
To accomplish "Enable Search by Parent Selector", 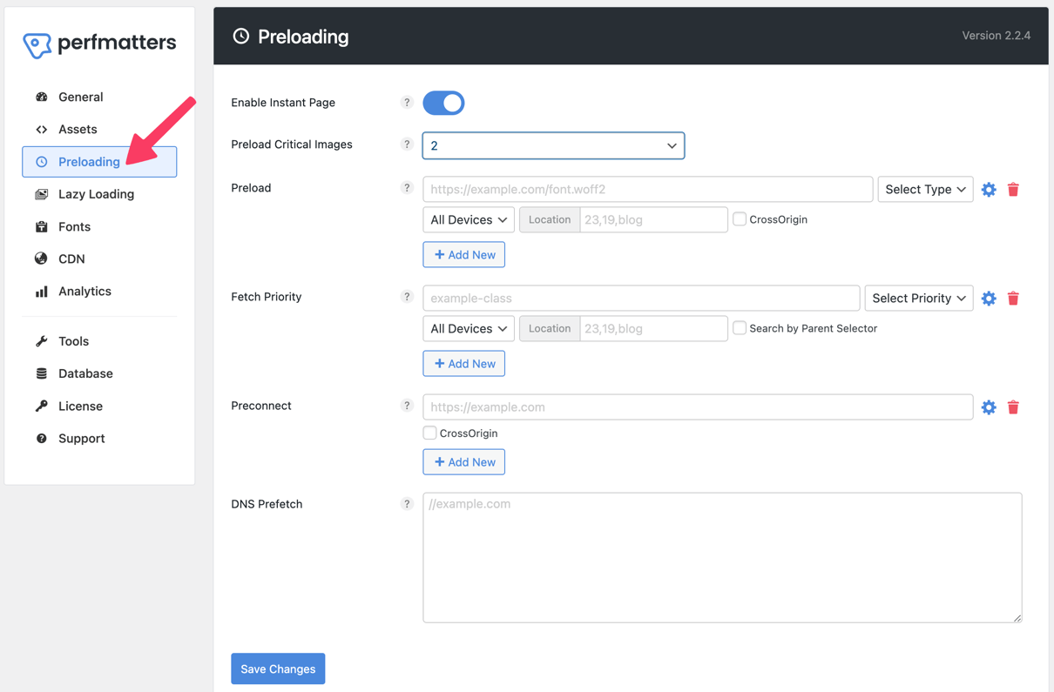I will coord(740,328).
